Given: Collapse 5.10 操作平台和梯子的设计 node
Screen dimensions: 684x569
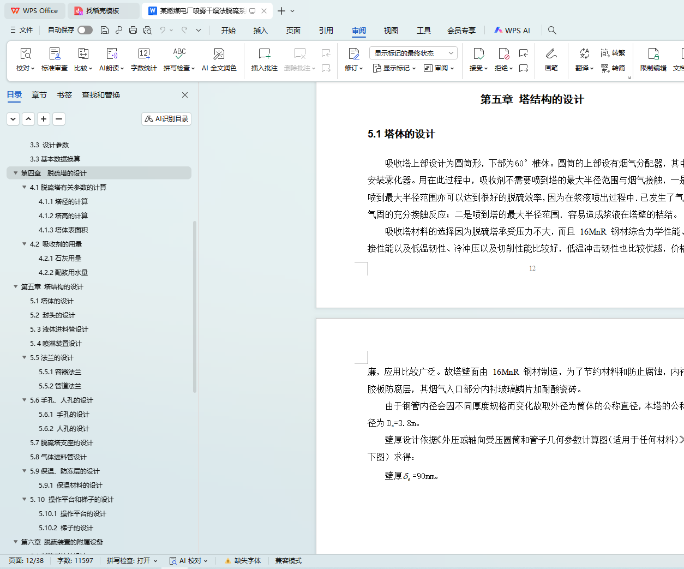Looking at the screenshot, I should tap(24, 499).
